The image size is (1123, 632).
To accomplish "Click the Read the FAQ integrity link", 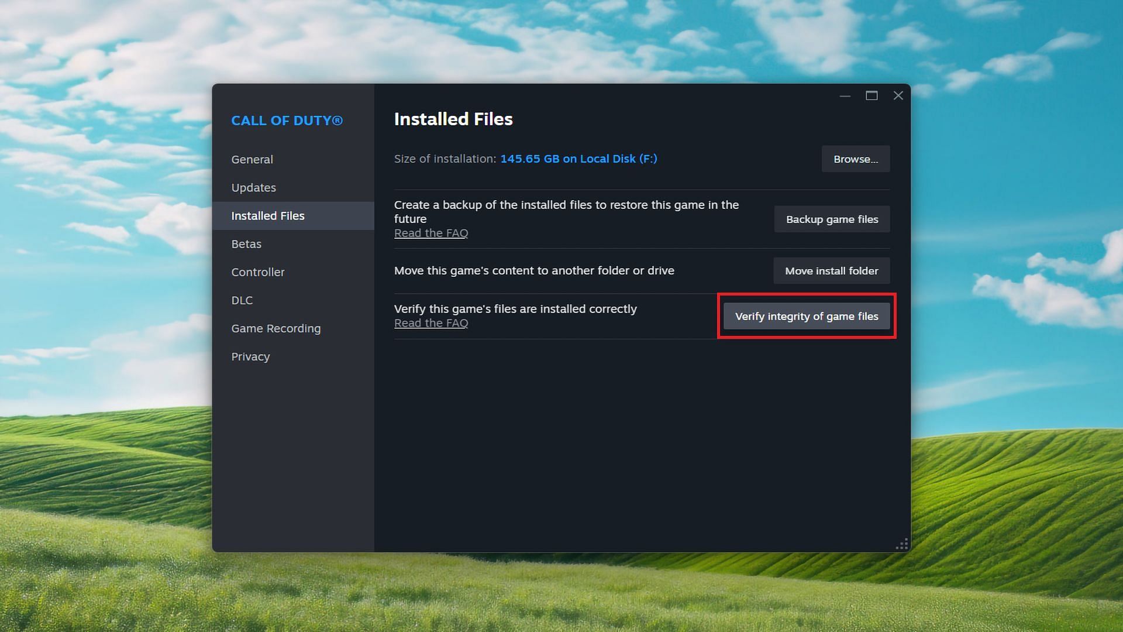I will coord(430,322).
